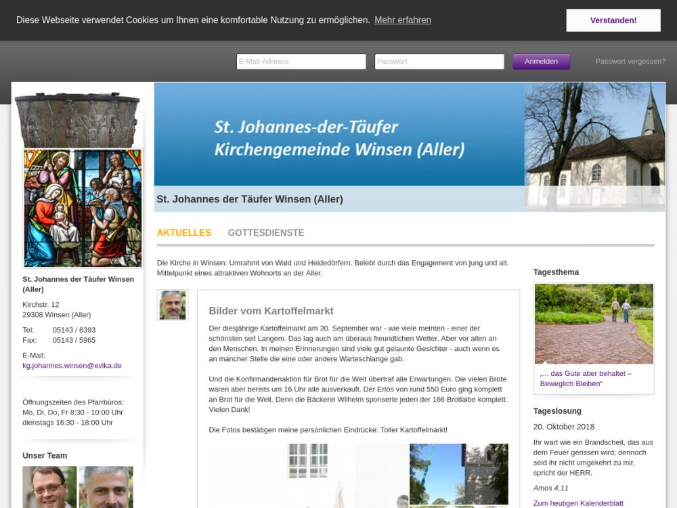Click the Verstanden! cookie button
This screenshot has height=508, width=677.
tap(613, 20)
